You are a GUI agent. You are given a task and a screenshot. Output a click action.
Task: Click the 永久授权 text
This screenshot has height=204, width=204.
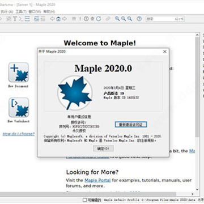click(x=79, y=130)
